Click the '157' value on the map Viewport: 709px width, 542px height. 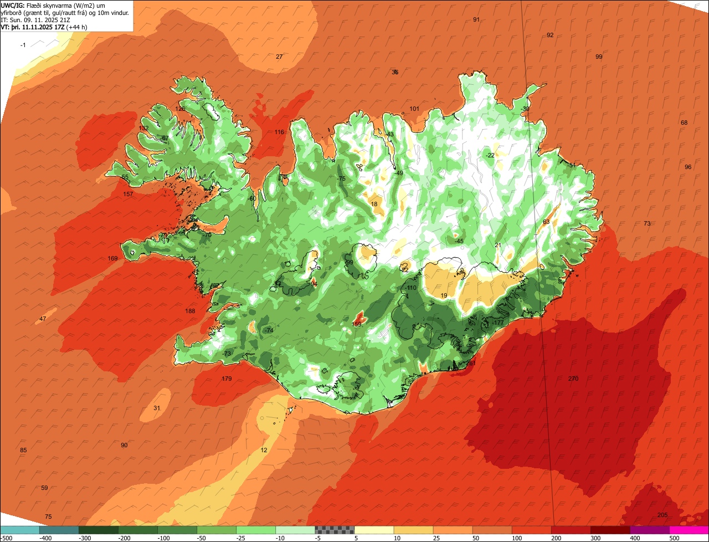click(x=128, y=195)
